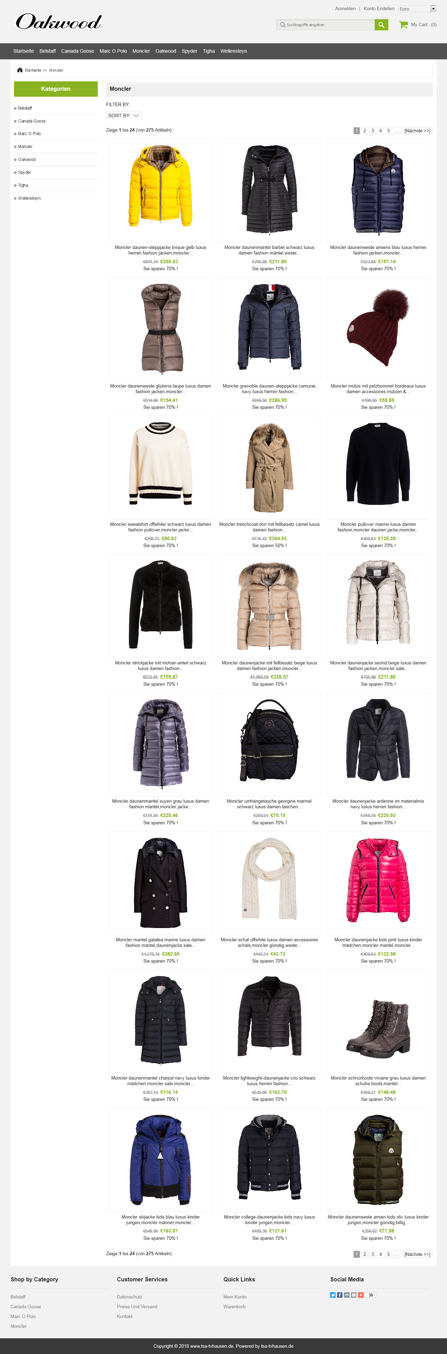The image size is (447, 1354).
Task: Click the red plus share icon
Action: tap(361, 1295)
